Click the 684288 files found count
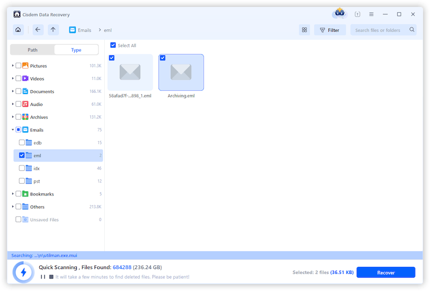The width and height of the screenshot is (430, 291). click(122, 267)
